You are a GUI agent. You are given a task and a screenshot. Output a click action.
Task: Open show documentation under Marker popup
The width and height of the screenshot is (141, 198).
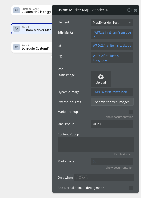[x=119, y=117]
